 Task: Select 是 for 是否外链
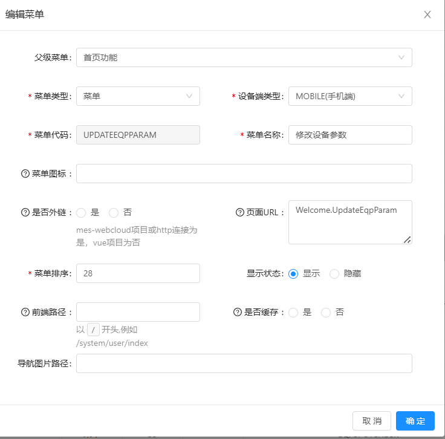pos(81,213)
